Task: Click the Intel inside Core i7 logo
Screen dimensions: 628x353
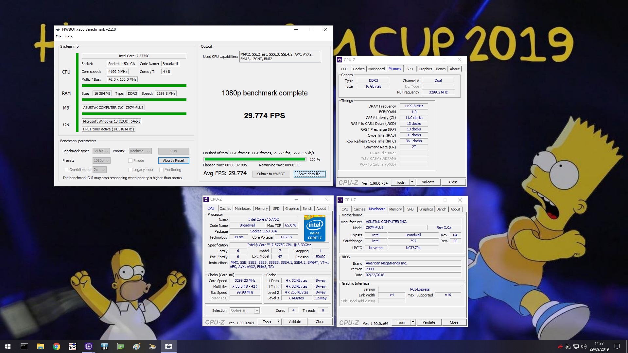Action: click(x=315, y=228)
